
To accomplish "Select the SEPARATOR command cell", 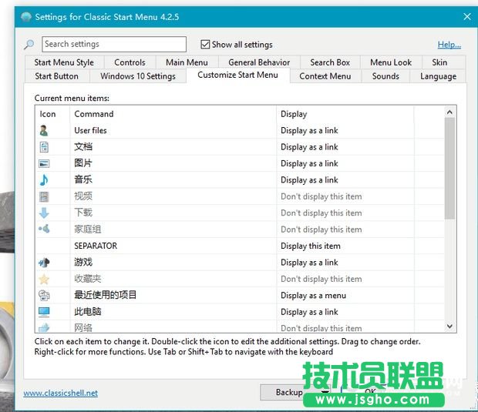I will pos(173,246).
